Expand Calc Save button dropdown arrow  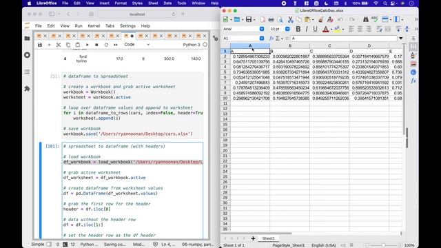[x=254, y=20]
